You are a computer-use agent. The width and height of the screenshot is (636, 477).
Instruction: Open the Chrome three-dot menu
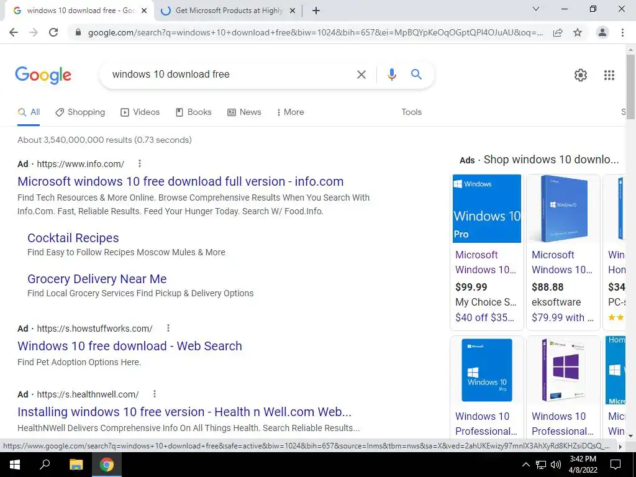coord(622,32)
